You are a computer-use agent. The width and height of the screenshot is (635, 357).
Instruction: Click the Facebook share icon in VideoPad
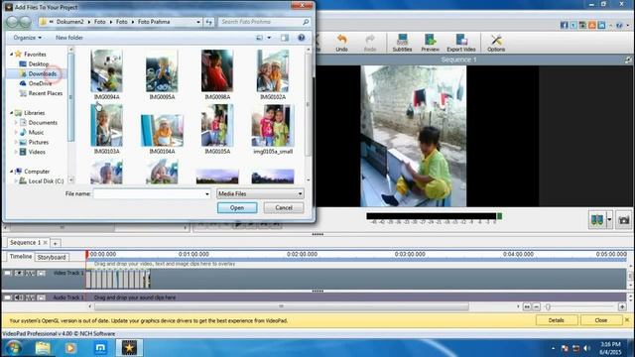[x=564, y=25]
